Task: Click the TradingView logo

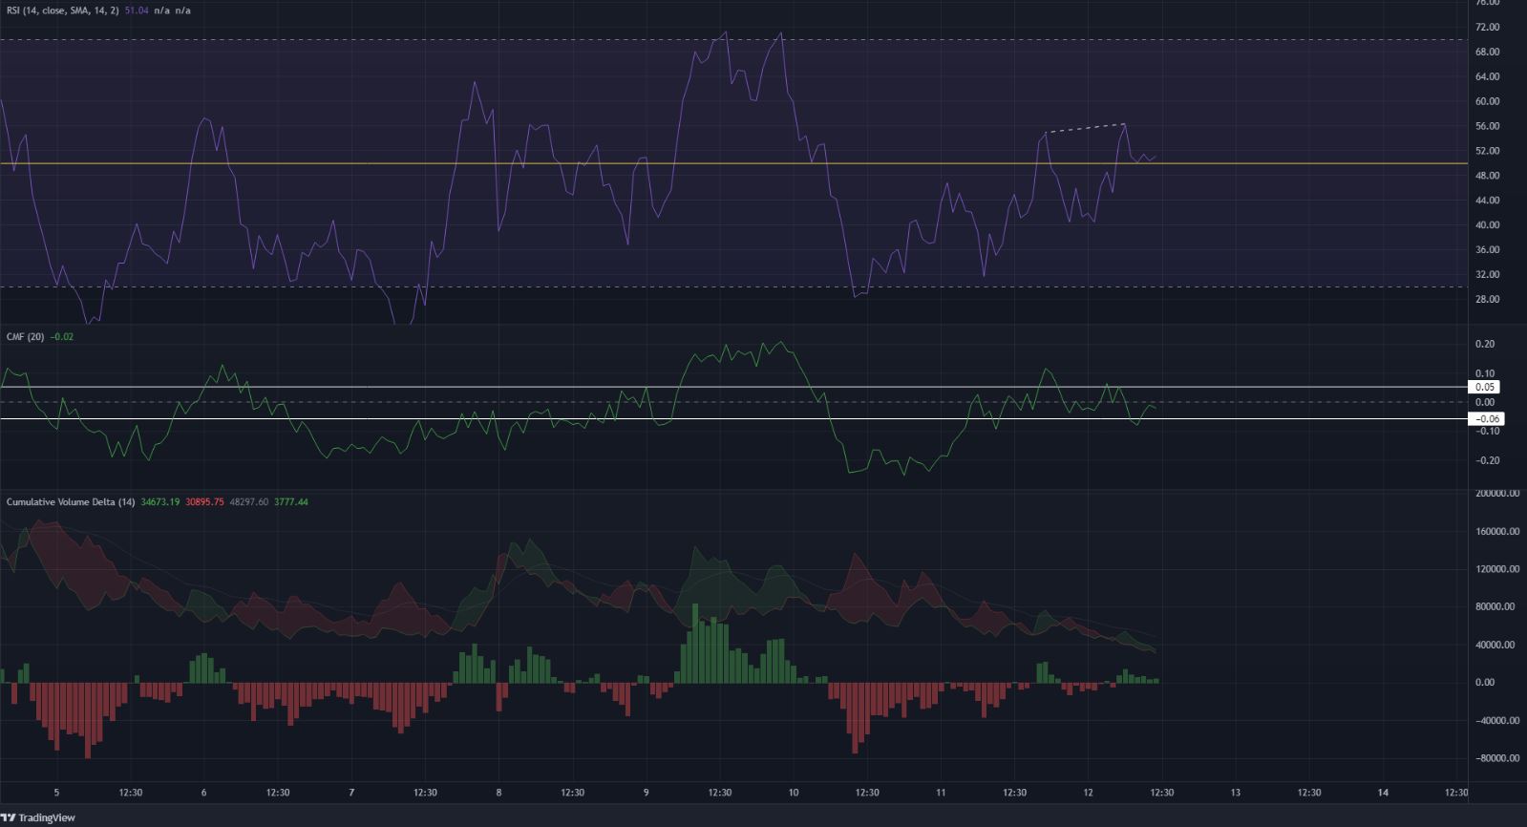Action: pyautogui.click(x=38, y=817)
